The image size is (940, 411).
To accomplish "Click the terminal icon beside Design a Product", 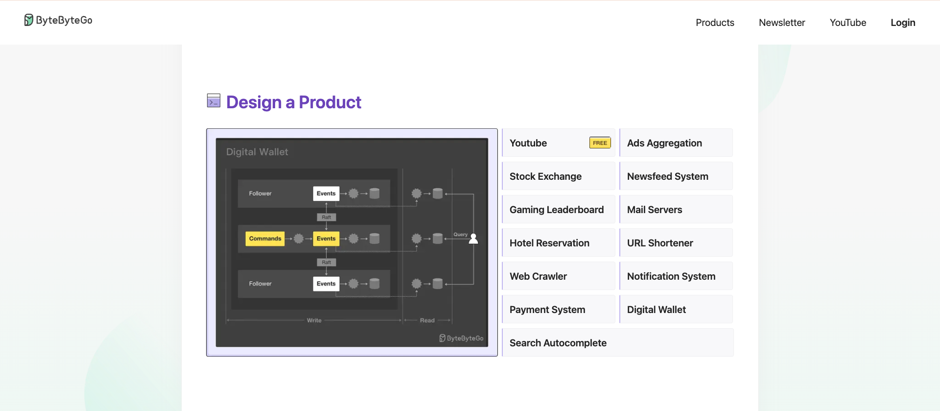I will (x=213, y=101).
